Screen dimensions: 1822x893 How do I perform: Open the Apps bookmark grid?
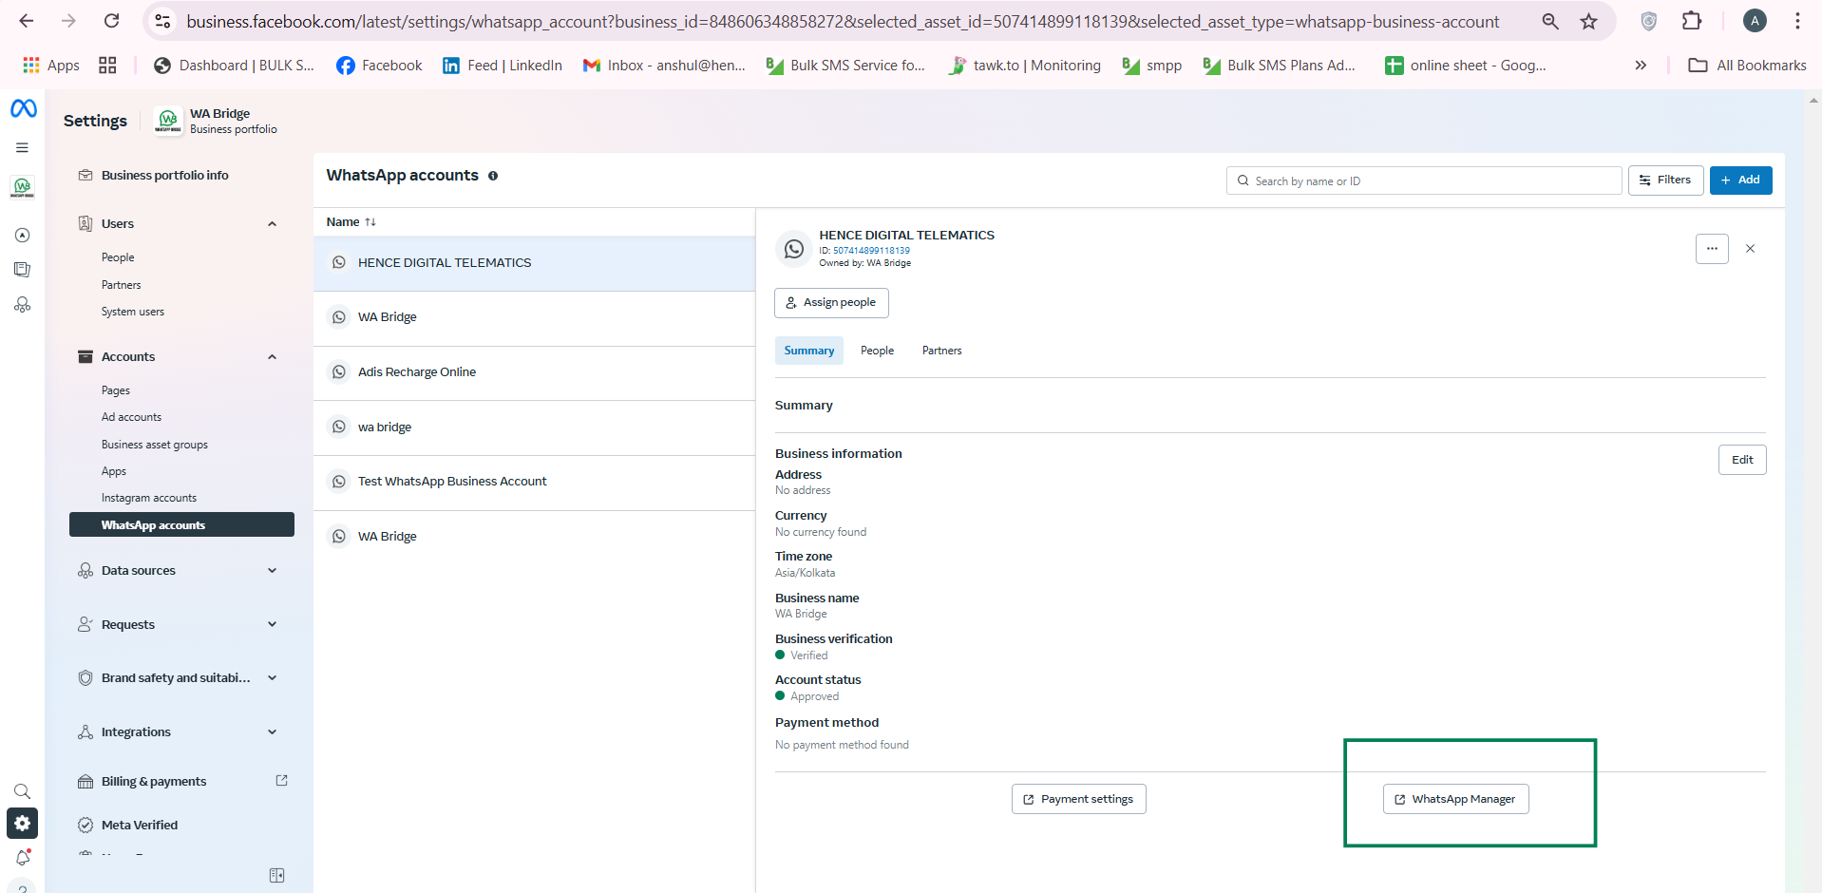point(51,66)
